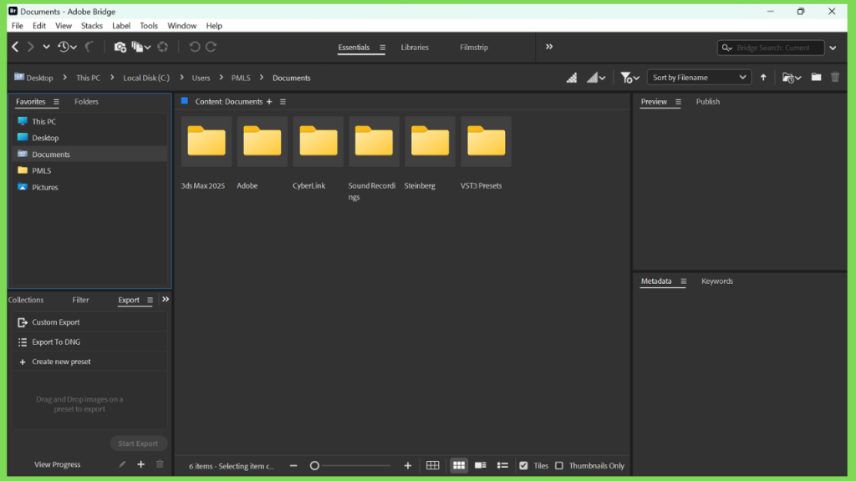The width and height of the screenshot is (856, 481).
Task: Go forward using the right arrow
Action: (31, 47)
